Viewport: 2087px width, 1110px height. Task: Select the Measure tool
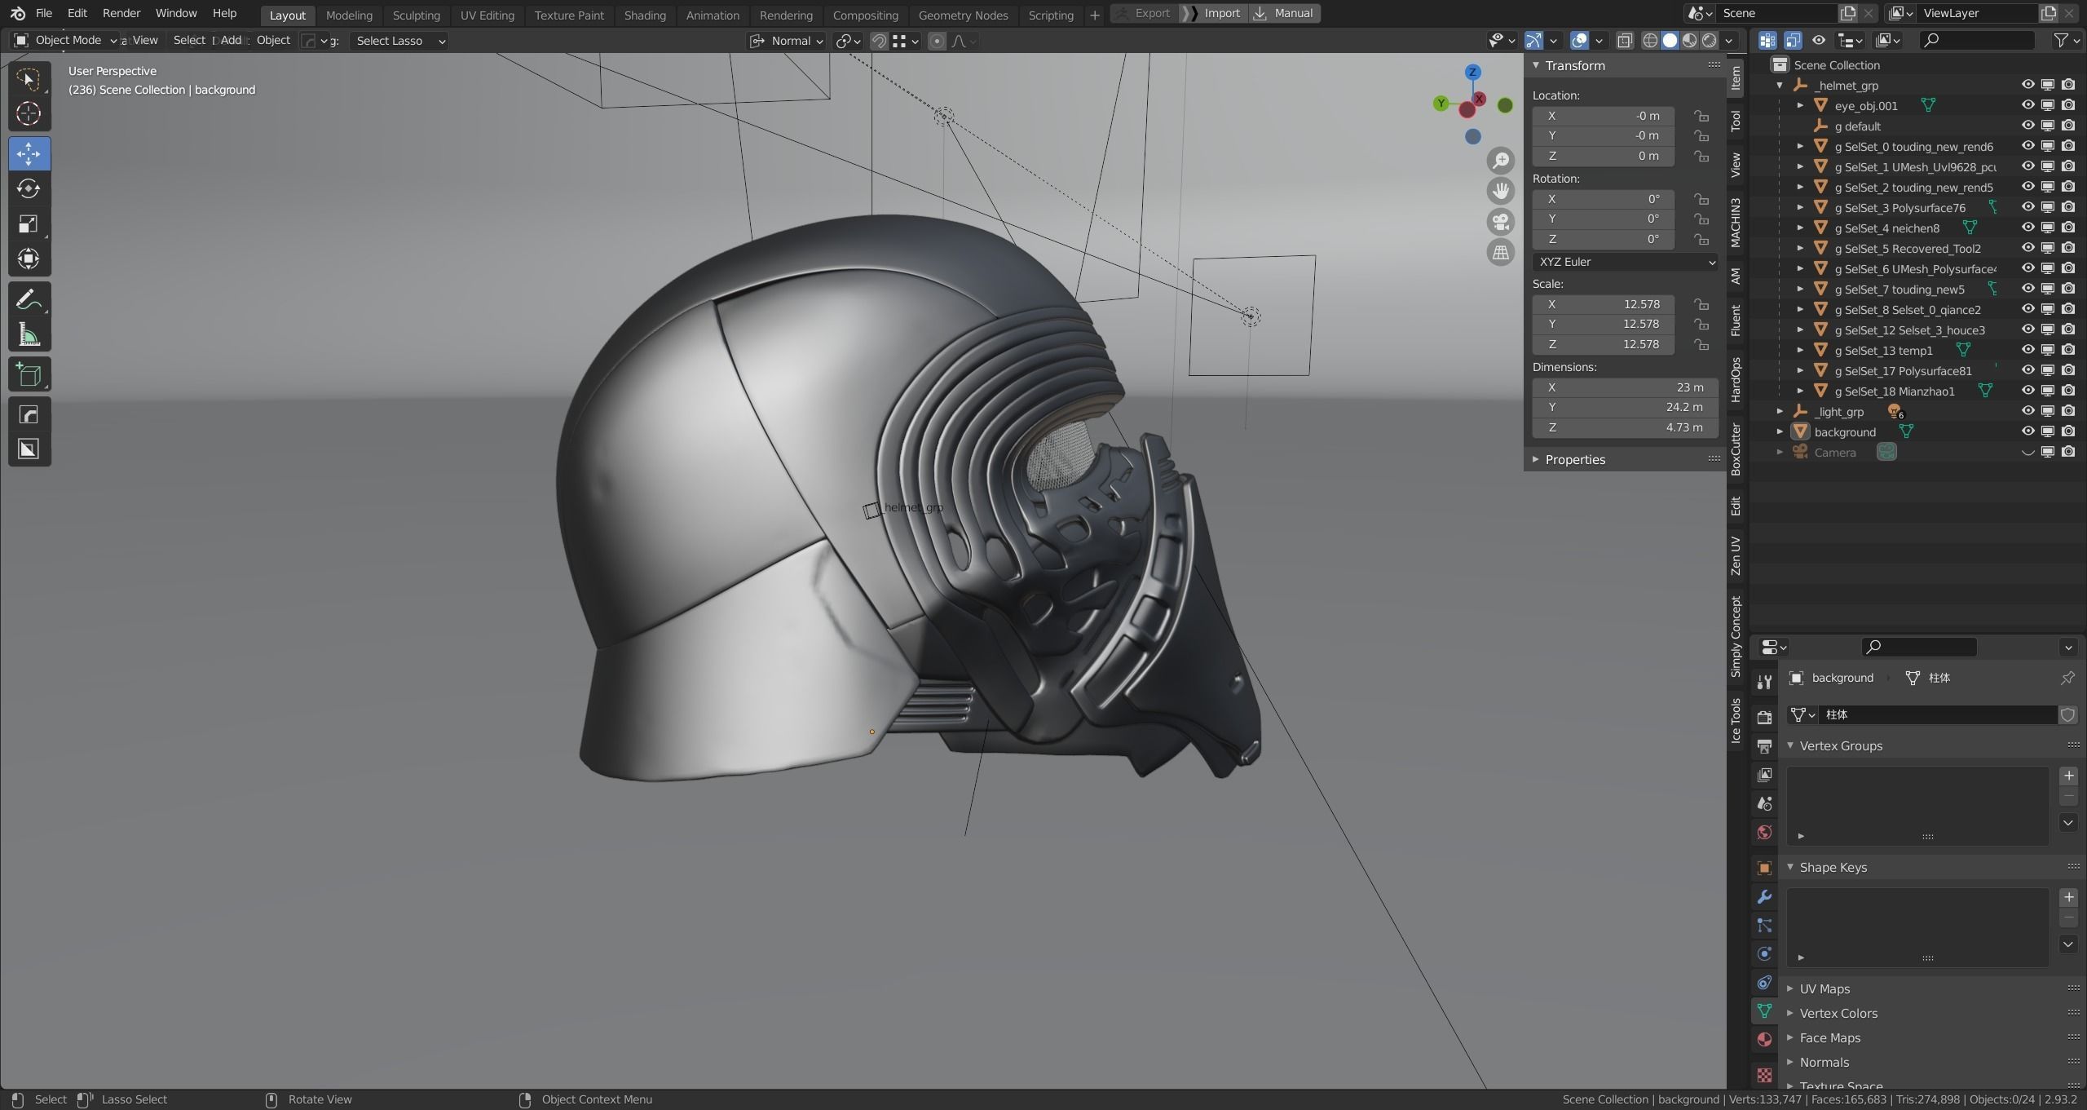click(29, 334)
